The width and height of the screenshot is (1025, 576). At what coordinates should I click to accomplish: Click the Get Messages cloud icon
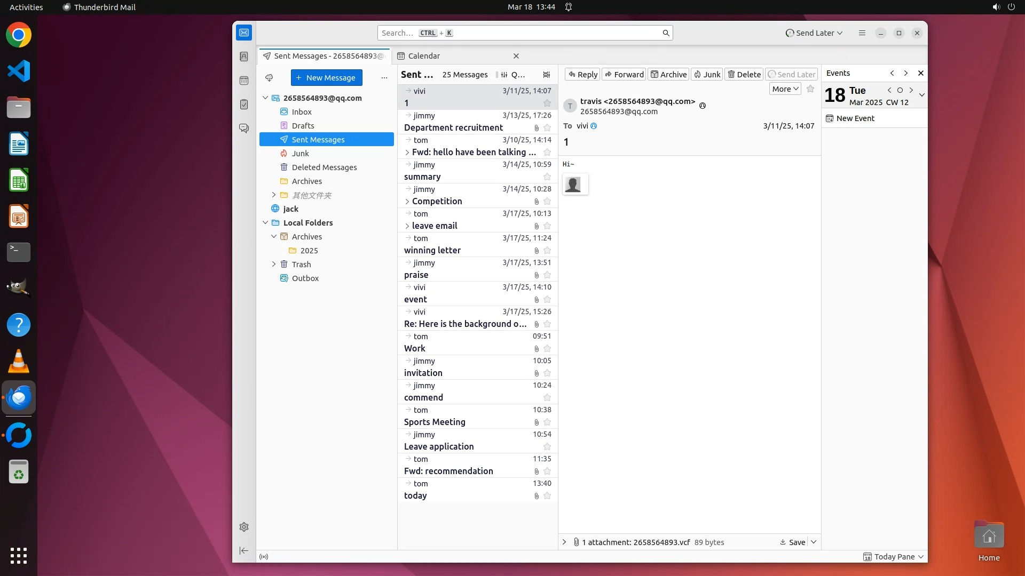[x=269, y=78]
